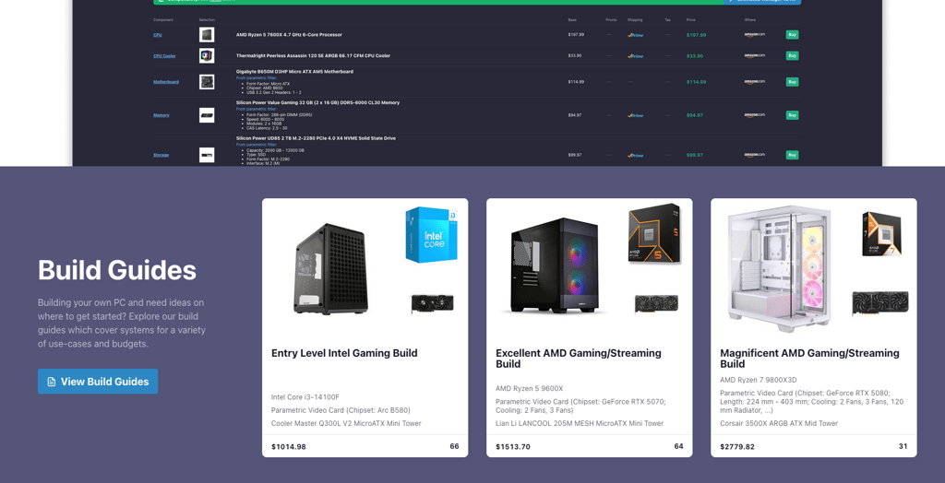Click the Corsair 3500X ARGB ATX Mid Tower text

(779, 423)
